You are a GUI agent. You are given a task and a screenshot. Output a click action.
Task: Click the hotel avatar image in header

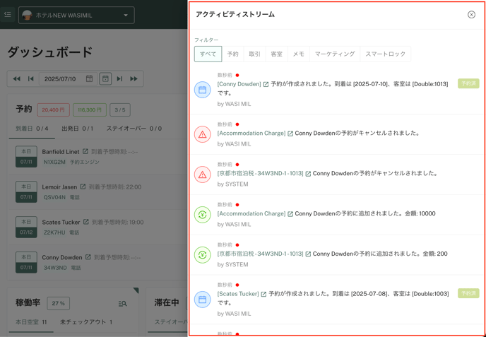point(28,16)
